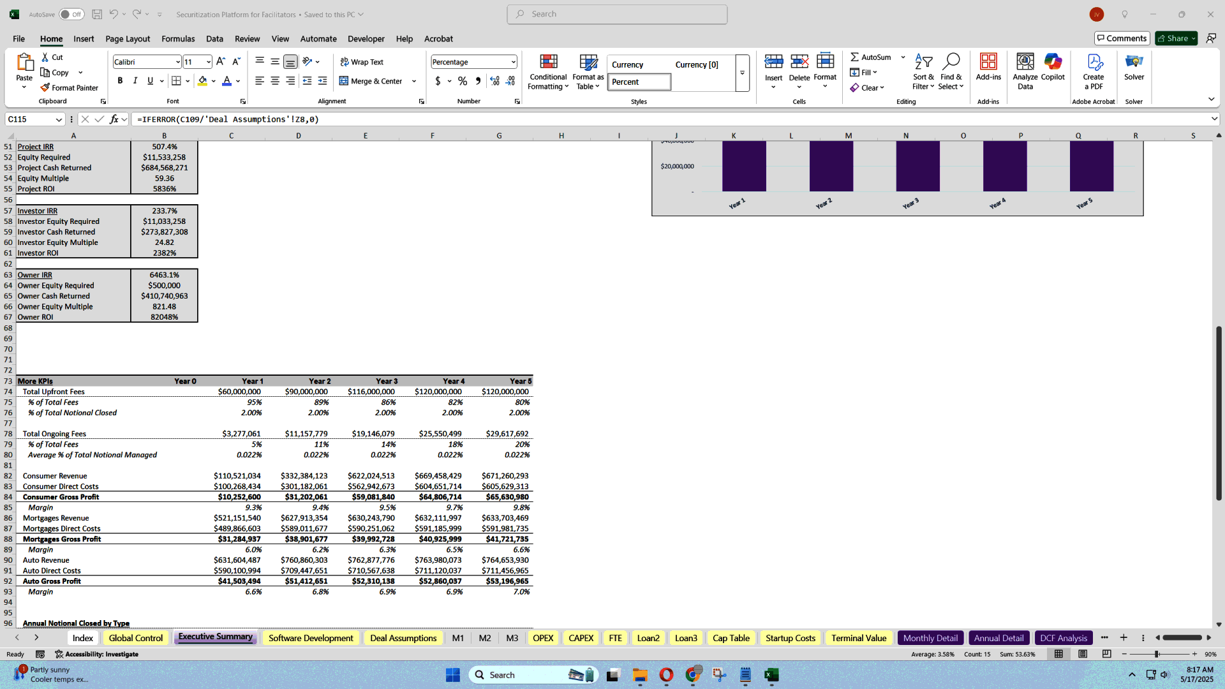Open the File menu
The image size is (1225, 689).
tap(19, 39)
